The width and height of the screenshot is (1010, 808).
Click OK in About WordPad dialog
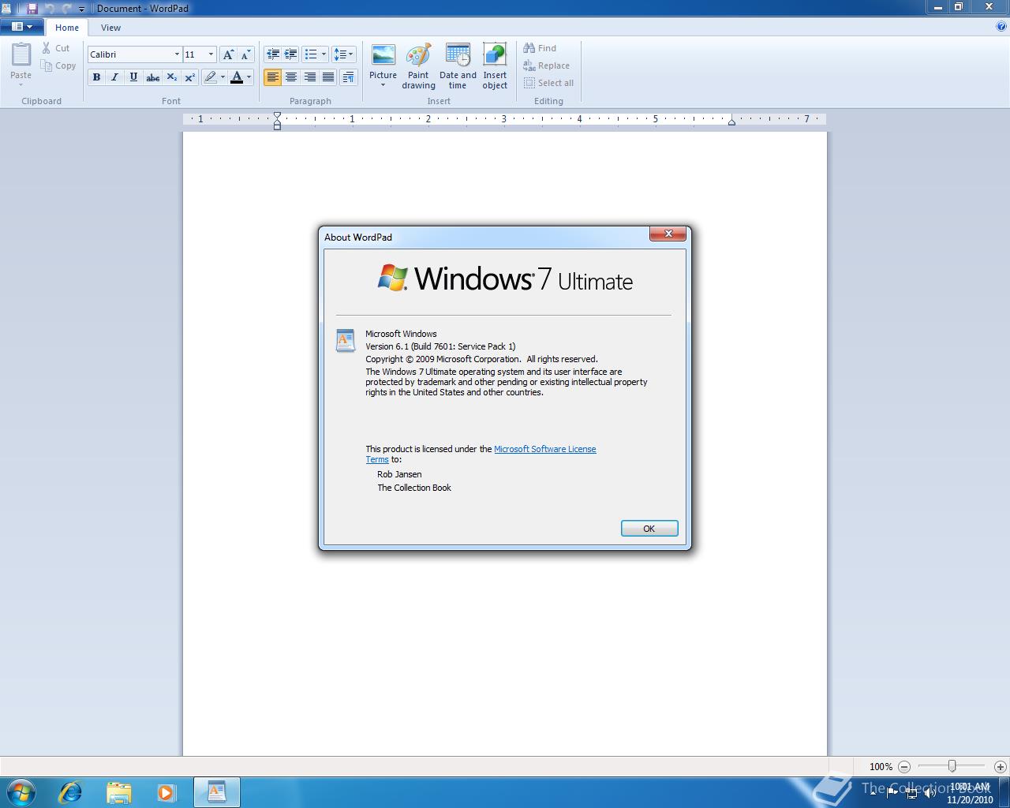[x=649, y=529]
